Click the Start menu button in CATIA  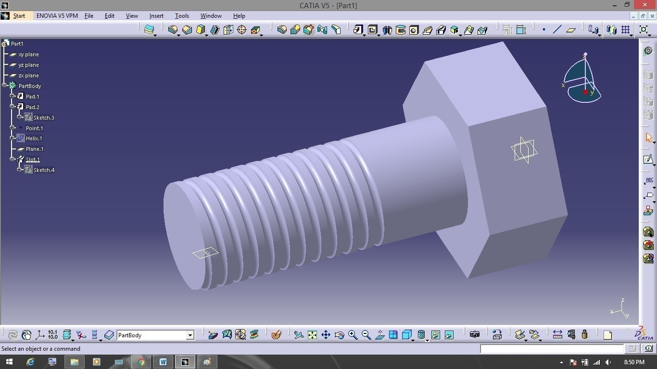coord(19,16)
